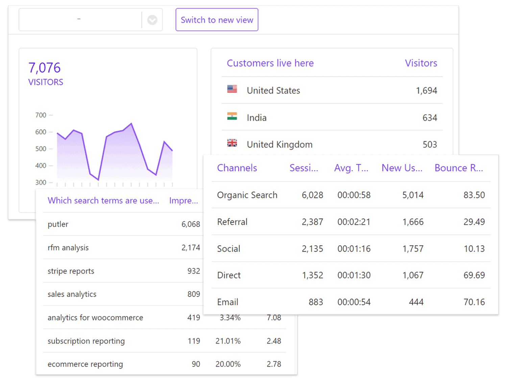Sort by the New Users column
507x378 pixels.
click(x=402, y=168)
